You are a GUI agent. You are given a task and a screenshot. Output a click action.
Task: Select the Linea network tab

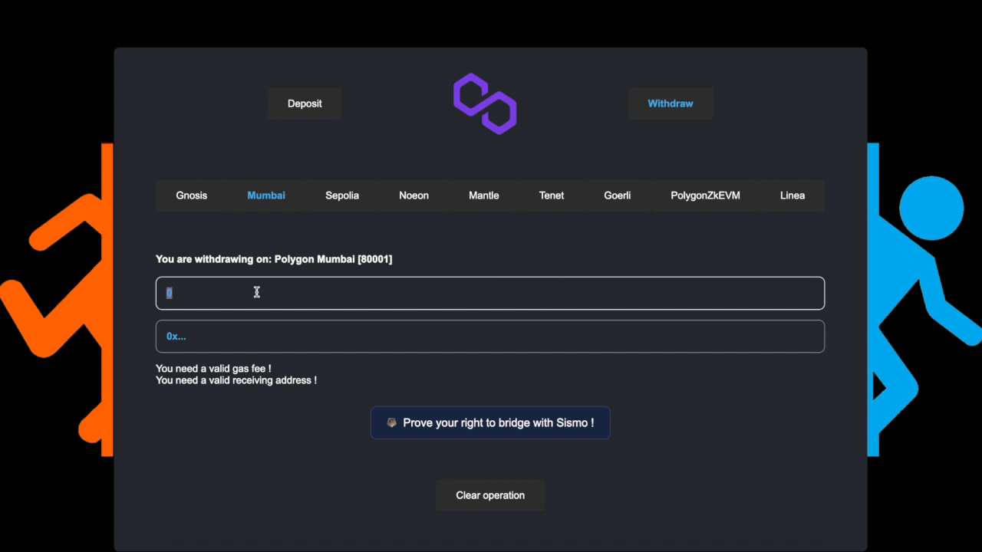tap(793, 195)
